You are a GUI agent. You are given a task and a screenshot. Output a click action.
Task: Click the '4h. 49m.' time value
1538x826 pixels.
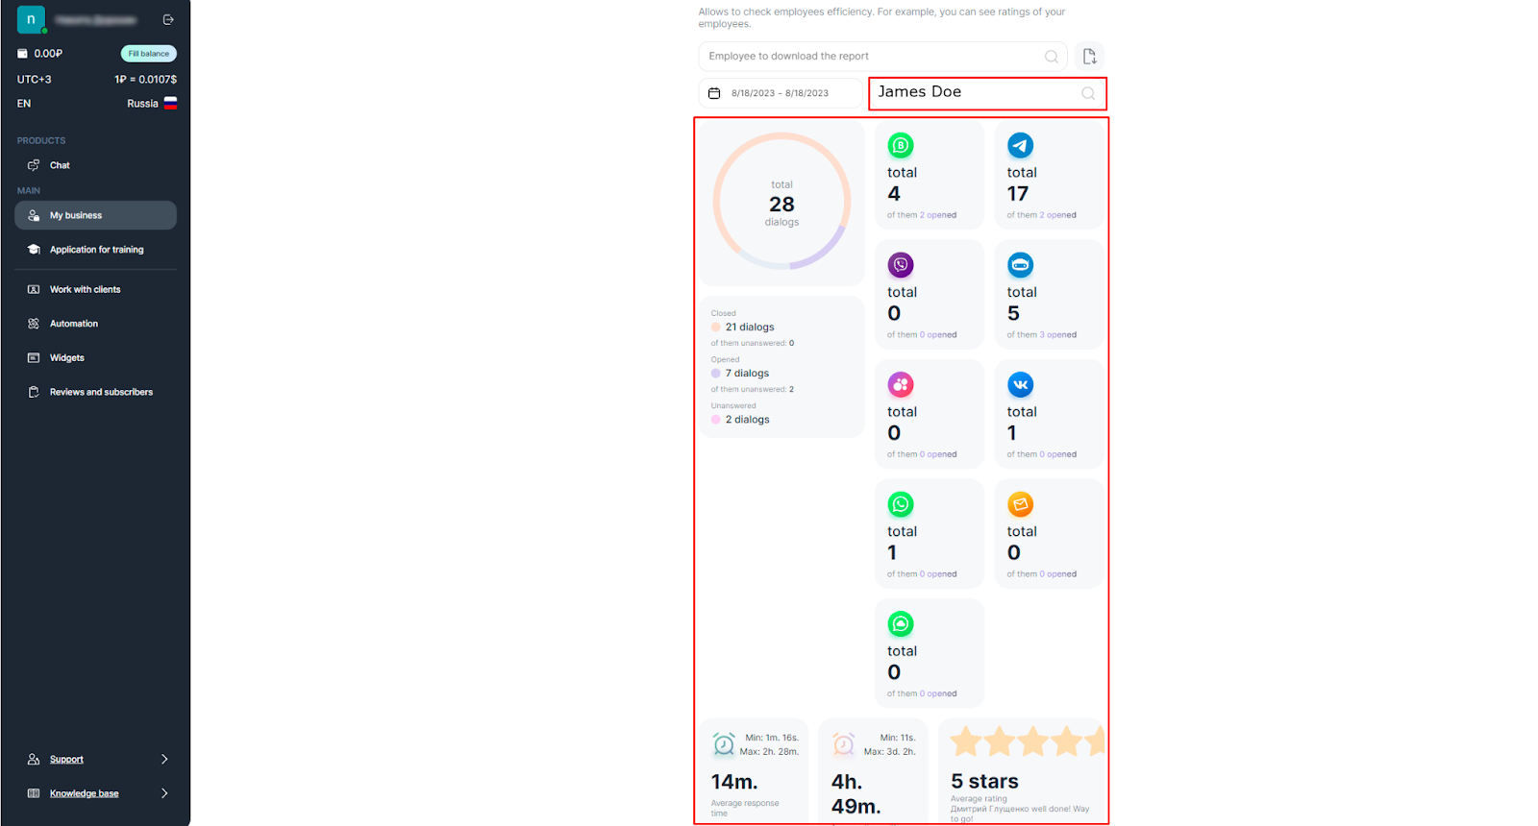tap(856, 794)
